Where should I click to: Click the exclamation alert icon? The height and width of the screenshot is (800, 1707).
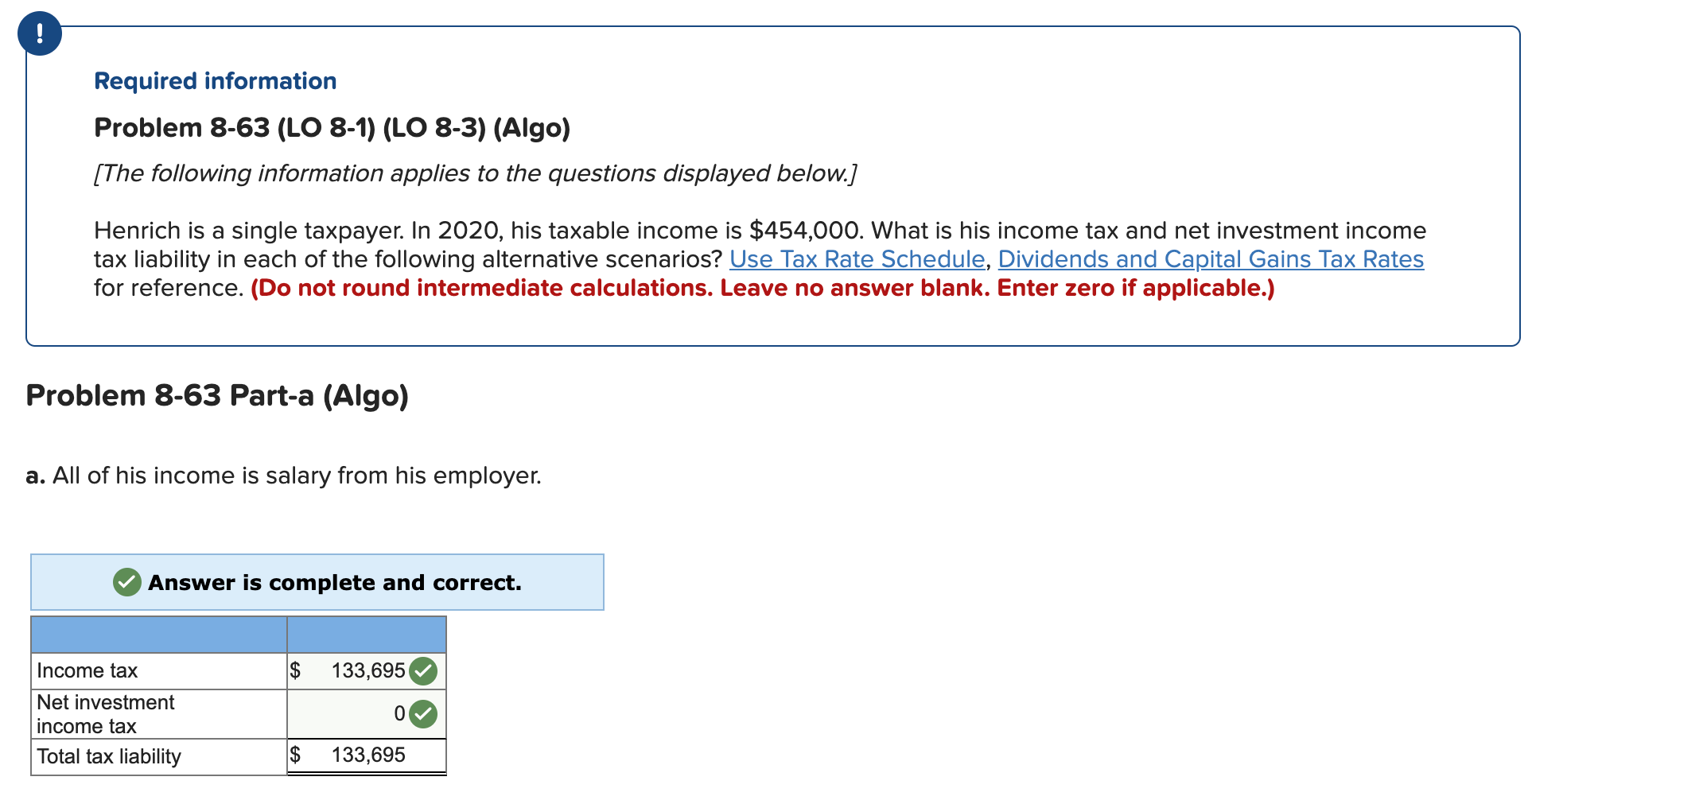point(41,33)
